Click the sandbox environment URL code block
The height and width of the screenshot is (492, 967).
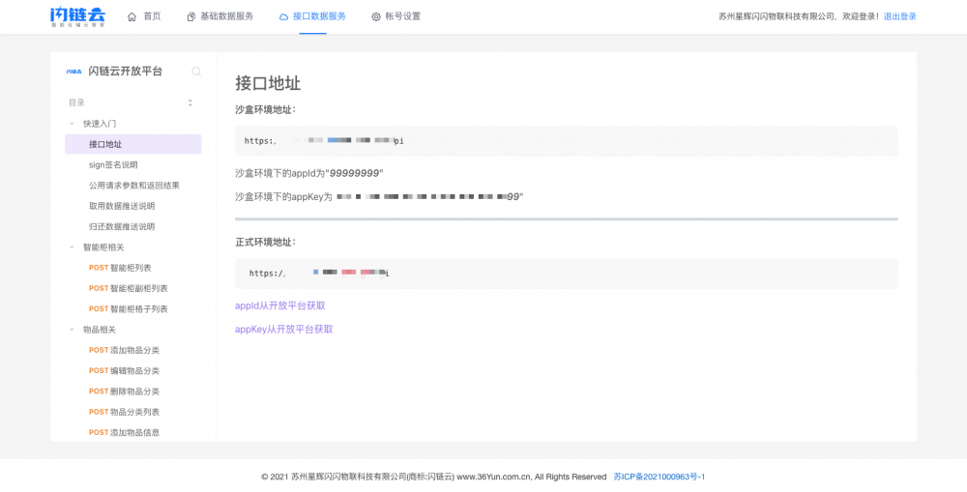566,141
